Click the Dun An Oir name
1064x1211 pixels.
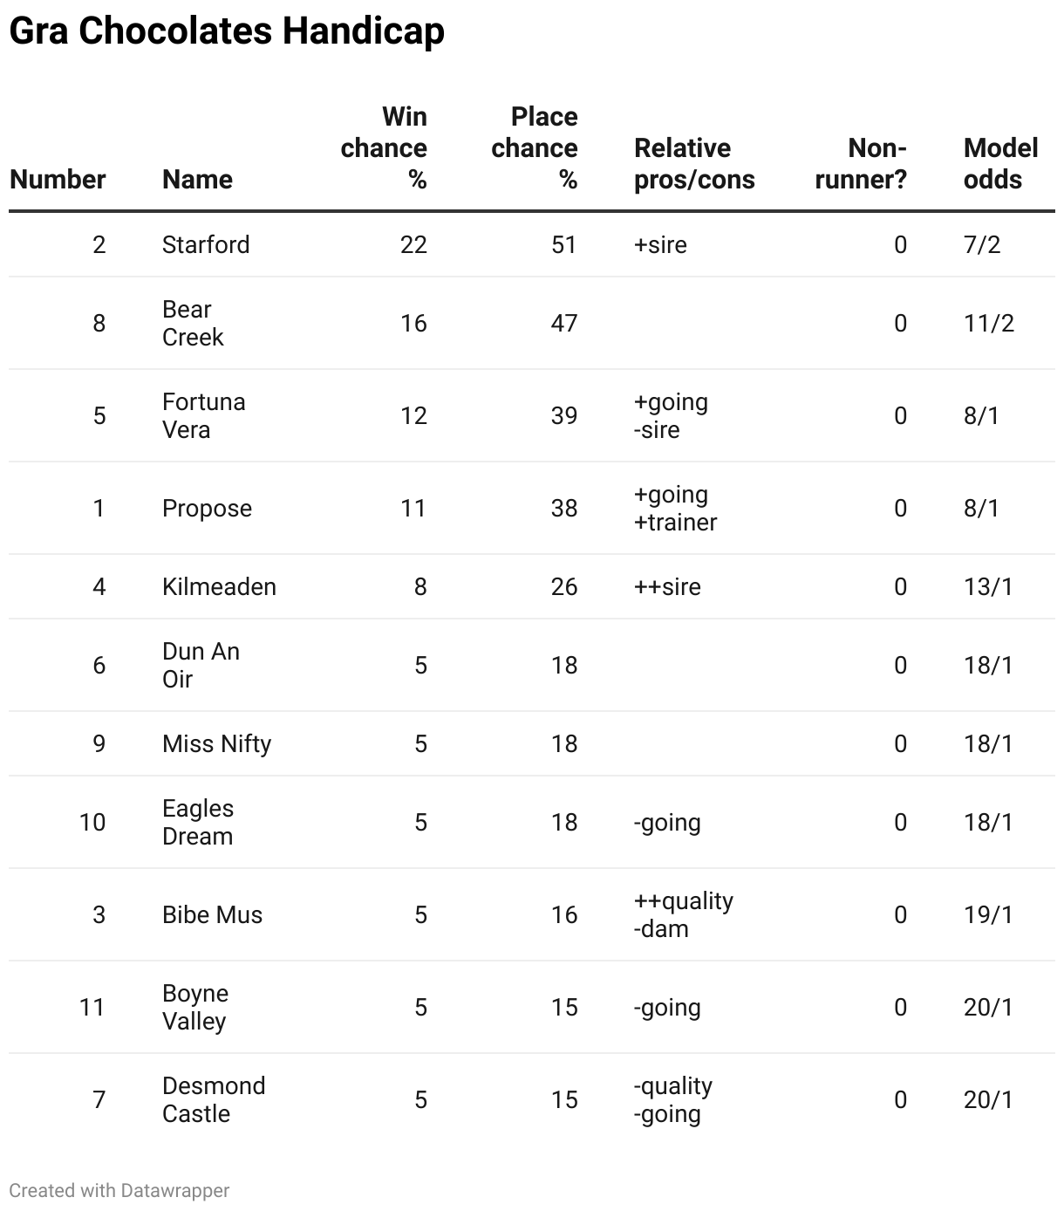point(201,666)
